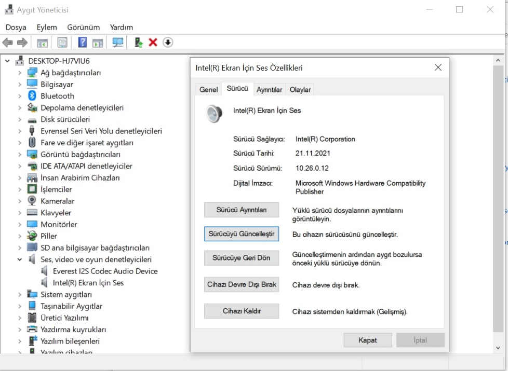Open the Dosya menu

(x=16, y=27)
